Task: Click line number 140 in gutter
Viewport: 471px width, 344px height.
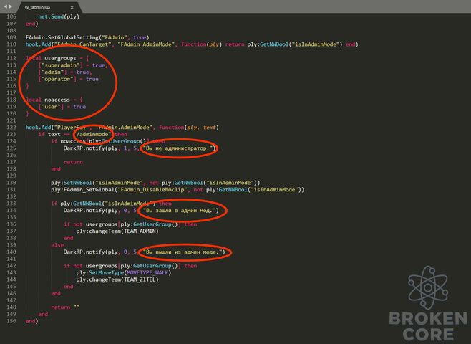Action: pyautogui.click(x=11, y=252)
